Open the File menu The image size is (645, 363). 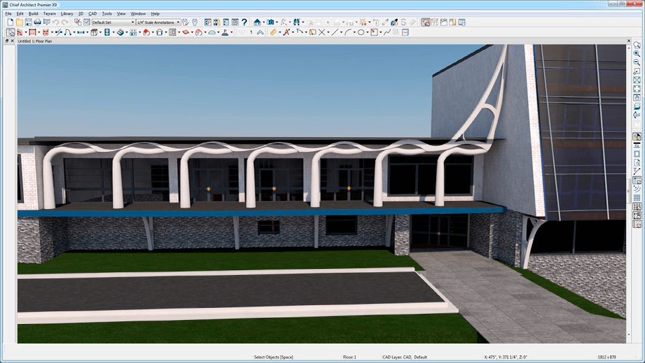pyautogui.click(x=8, y=13)
